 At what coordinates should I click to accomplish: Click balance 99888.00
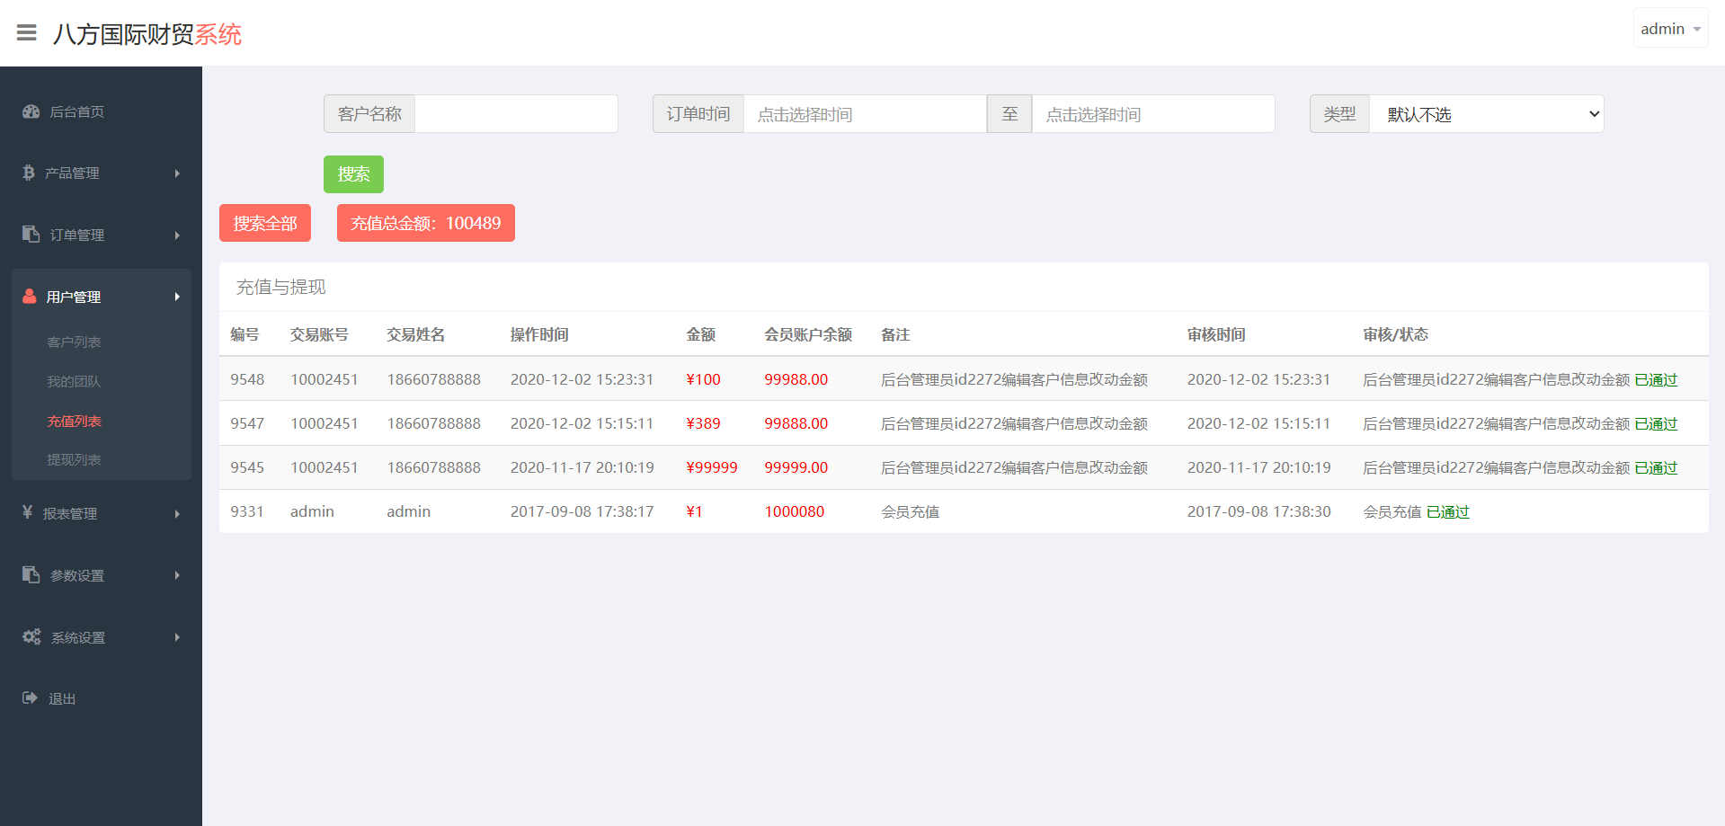pos(796,423)
